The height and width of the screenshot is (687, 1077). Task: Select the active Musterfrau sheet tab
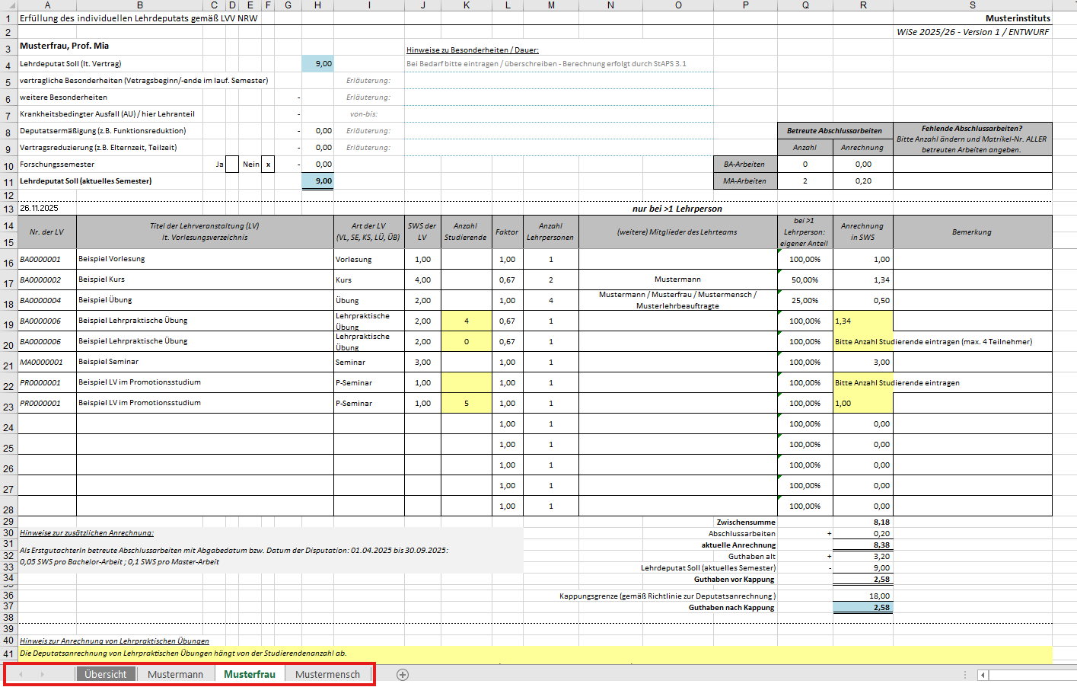[x=249, y=674]
